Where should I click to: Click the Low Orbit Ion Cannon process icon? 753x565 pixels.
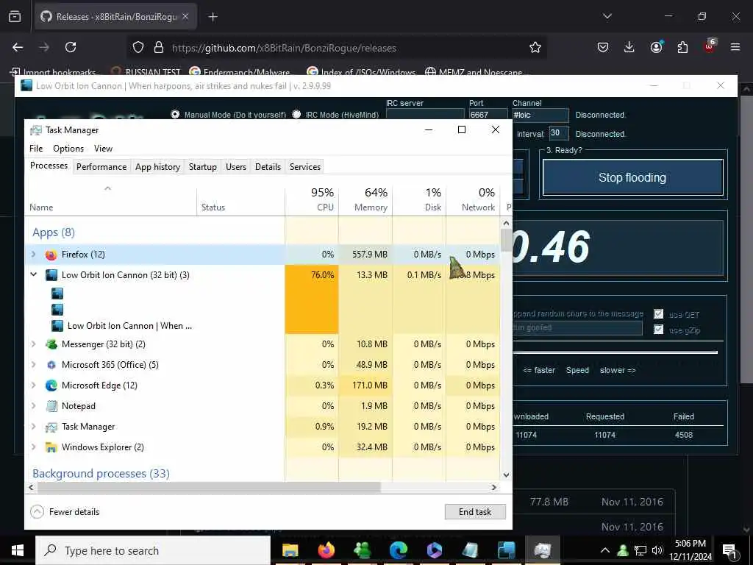coord(51,275)
